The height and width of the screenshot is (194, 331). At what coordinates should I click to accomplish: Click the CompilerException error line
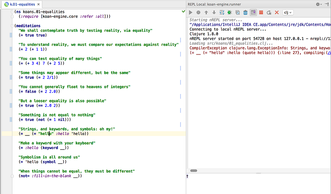(x=260, y=48)
